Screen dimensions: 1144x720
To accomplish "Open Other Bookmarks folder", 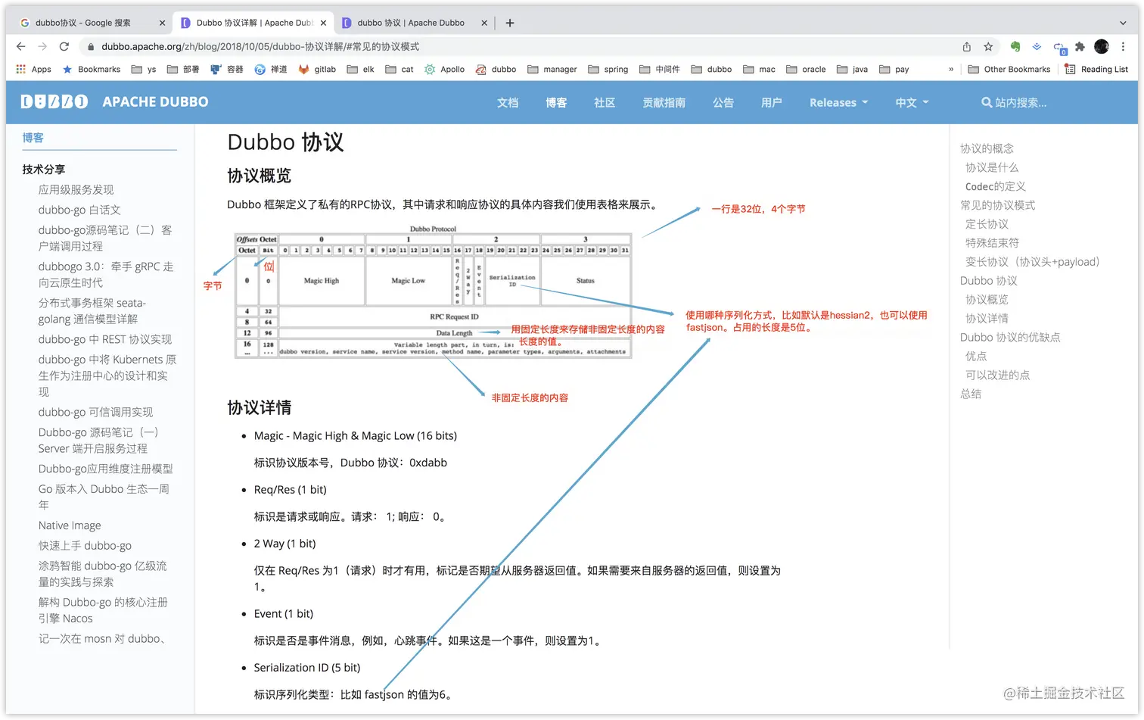I will point(1009,69).
